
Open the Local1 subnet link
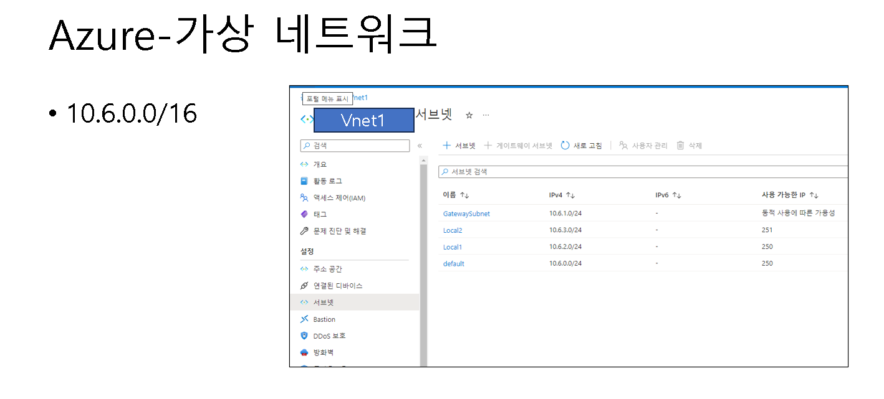click(x=453, y=247)
